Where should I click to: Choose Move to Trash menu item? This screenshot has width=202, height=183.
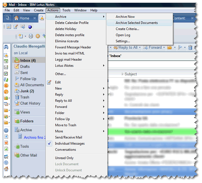coord(77,125)
